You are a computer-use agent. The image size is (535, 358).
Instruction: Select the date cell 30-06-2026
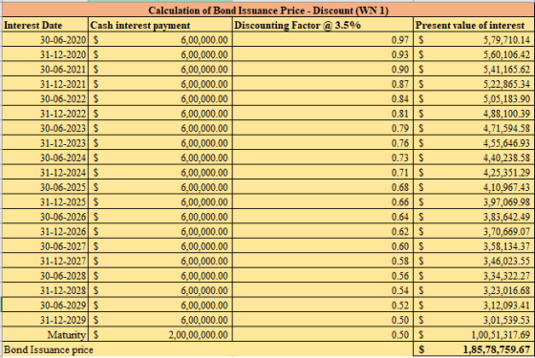pyautogui.click(x=45, y=217)
